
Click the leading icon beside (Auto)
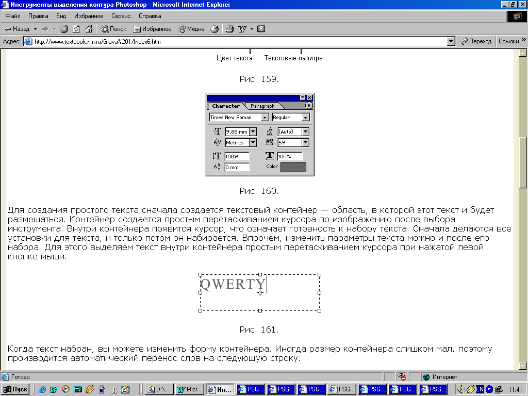tap(269, 131)
